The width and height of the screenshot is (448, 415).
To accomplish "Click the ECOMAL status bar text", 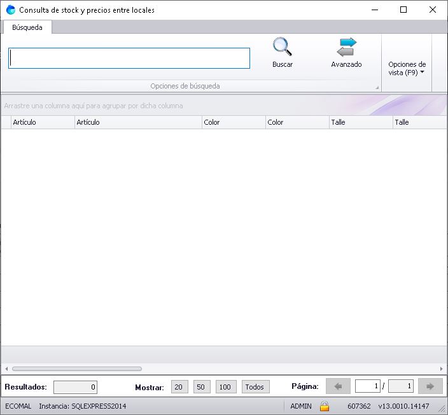I will click(x=18, y=406).
